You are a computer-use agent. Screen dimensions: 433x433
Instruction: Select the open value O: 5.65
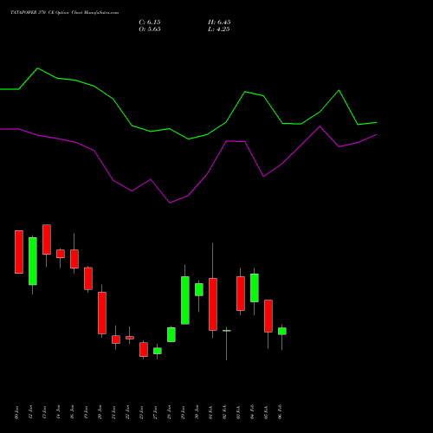pos(150,29)
